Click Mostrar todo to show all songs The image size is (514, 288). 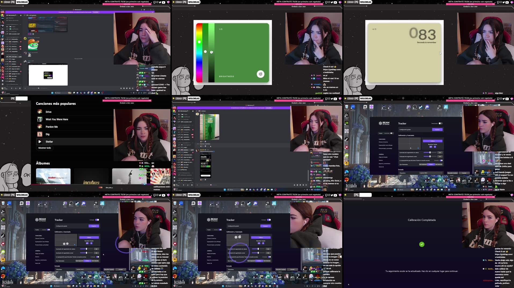pos(45,148)
